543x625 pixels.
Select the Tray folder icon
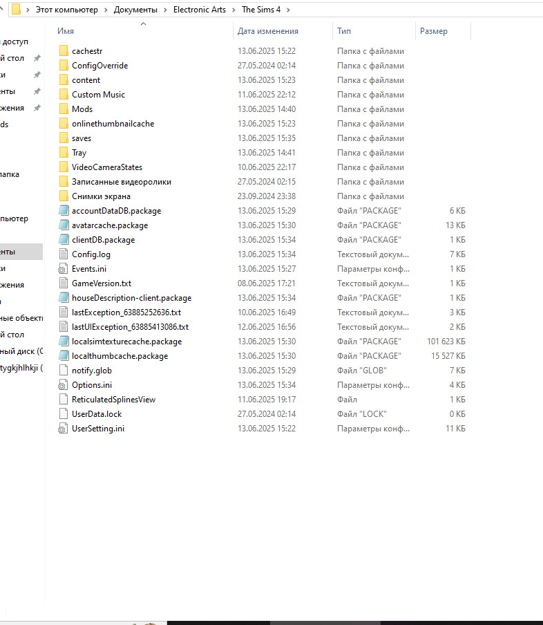64,153
